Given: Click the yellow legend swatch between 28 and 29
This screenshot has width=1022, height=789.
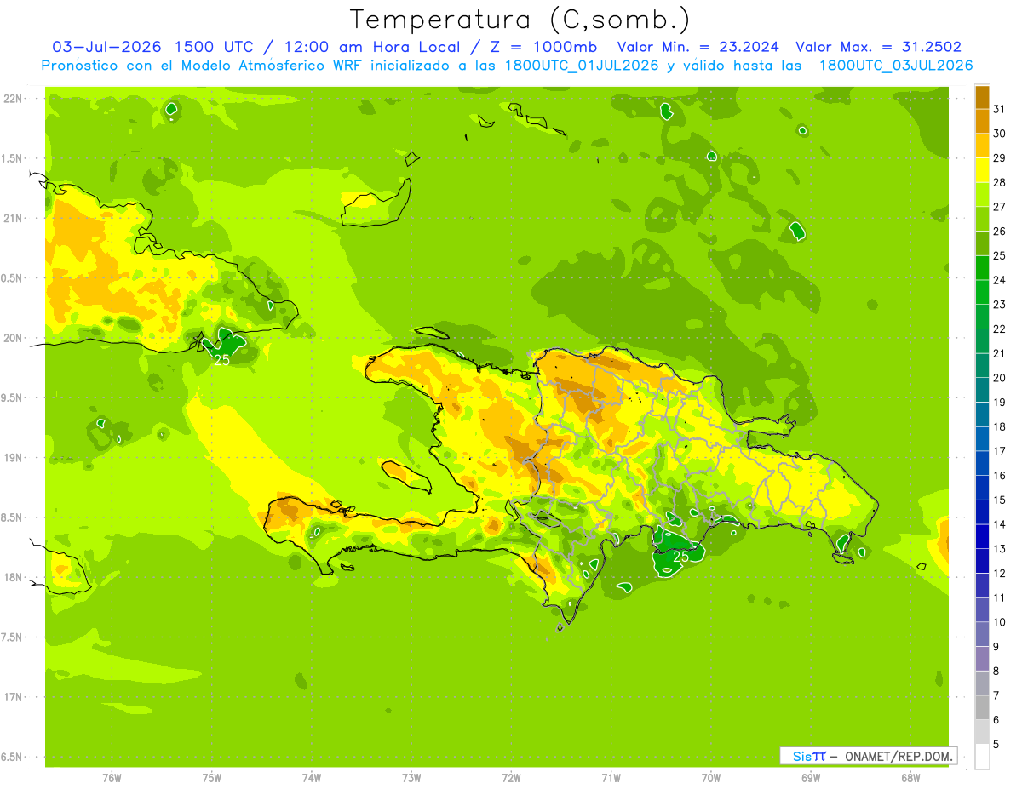Looking at the screenshot, I should coord(982,170).
